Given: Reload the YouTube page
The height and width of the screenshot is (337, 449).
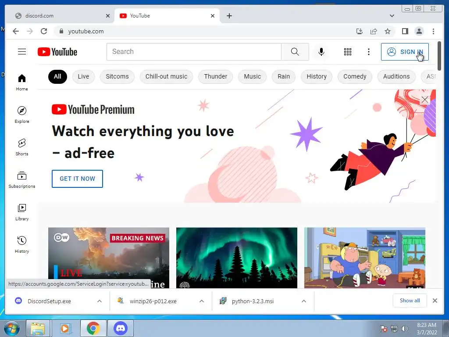Looking at the screenshot, I should [44, 31].
